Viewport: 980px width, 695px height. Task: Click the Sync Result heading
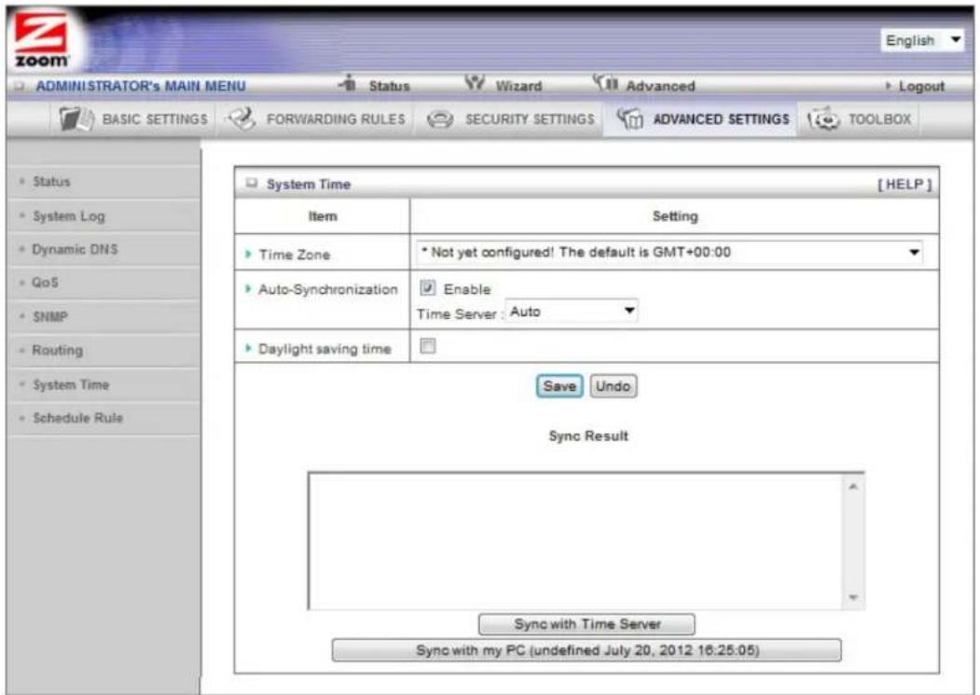588,436
